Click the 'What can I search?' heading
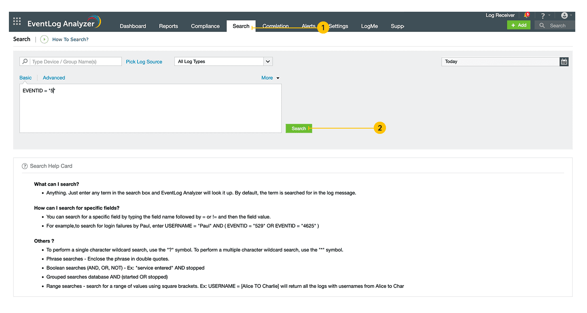The width and height of the screenshot is (587, 313). [x=57, y=184]
